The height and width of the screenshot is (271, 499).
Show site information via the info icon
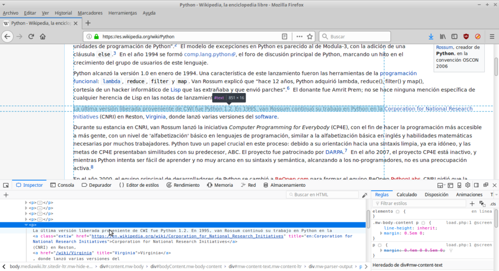(x=89, y=36)
